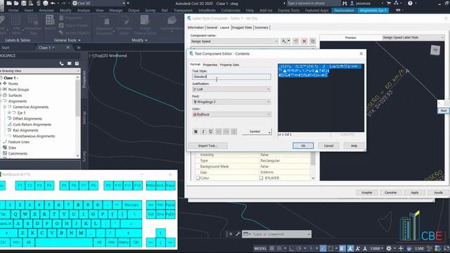The width and height of the screenshot is (450, 253).
Task: Open the Component name dropdown showing Design Speed
Action: tap(234, 41)
